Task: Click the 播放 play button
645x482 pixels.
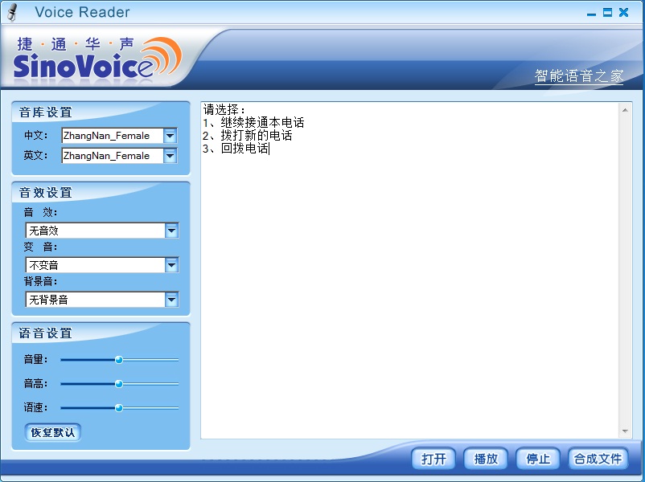Action: point(486,458)
